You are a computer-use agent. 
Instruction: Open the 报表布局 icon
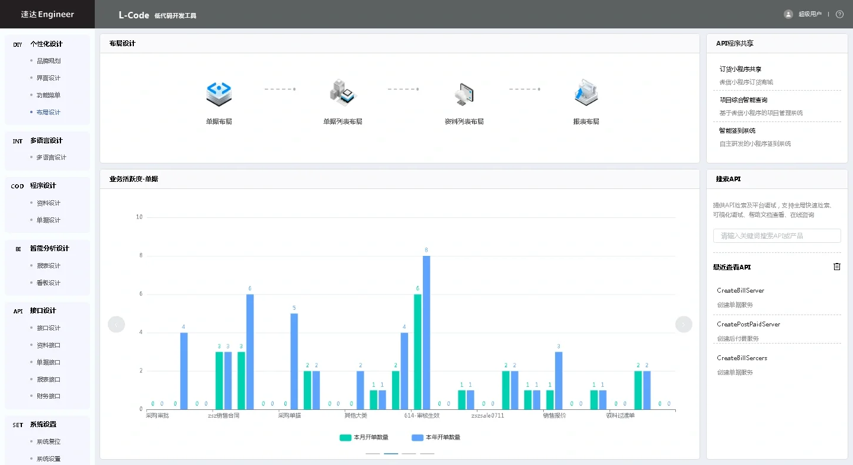586,93
